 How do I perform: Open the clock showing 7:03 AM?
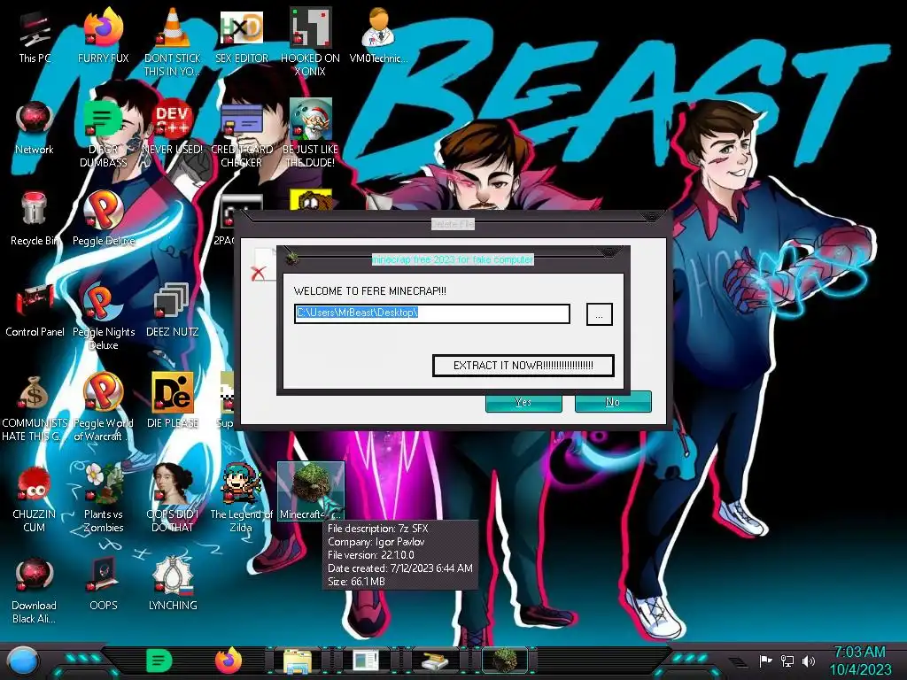click(860, 661)
